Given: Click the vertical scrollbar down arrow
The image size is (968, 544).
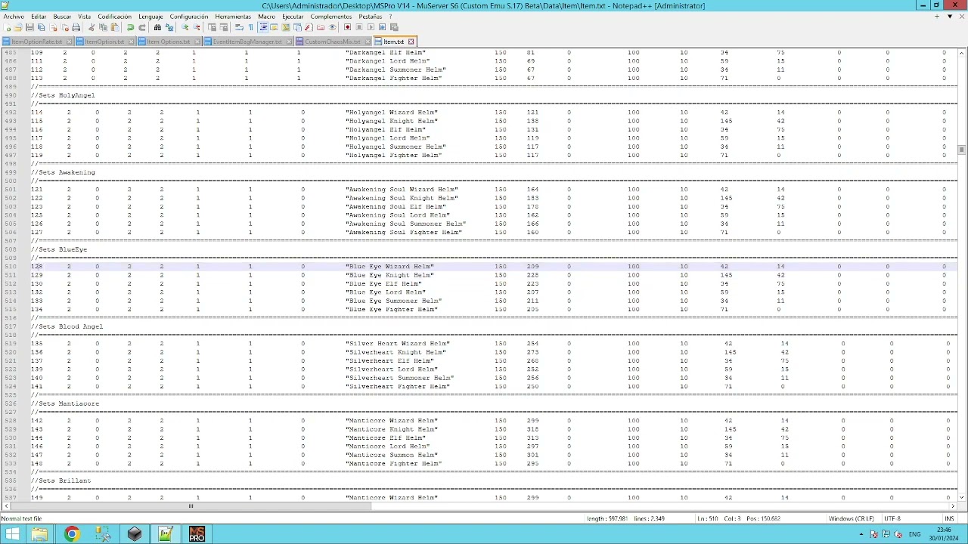Looking at the screenshot, I should pos(962,497).
